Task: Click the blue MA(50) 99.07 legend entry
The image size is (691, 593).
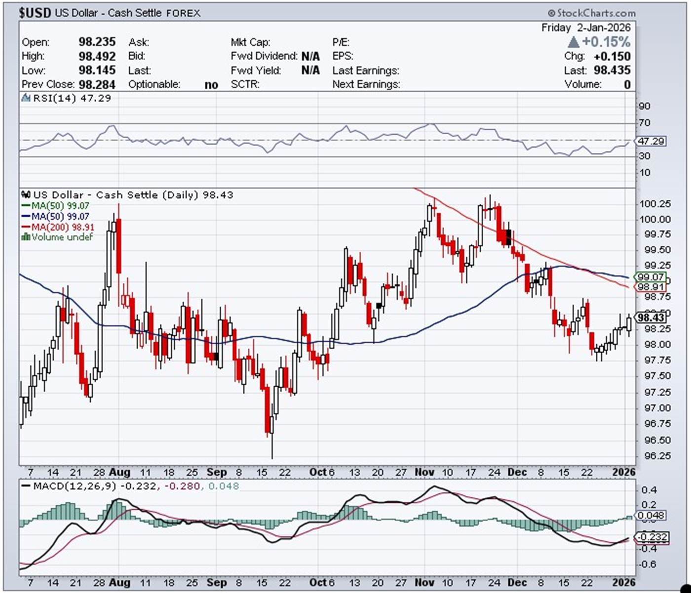Action: [x=60, y=217]
